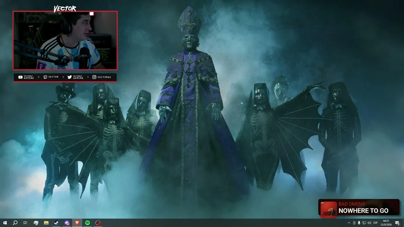Click the BAD OMENS artist name
404x227 pixels.
coord(352,204)
